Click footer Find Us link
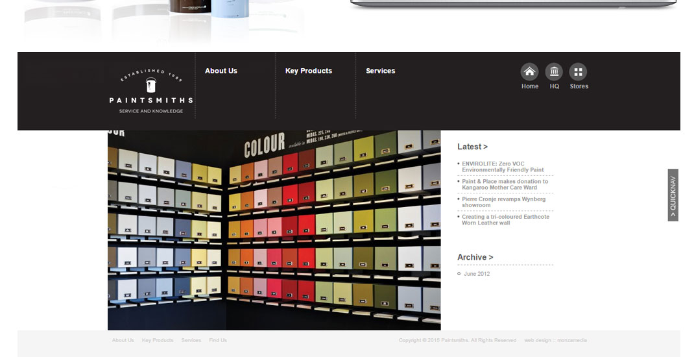The image size is (694, 357). [x=218, y=340]
